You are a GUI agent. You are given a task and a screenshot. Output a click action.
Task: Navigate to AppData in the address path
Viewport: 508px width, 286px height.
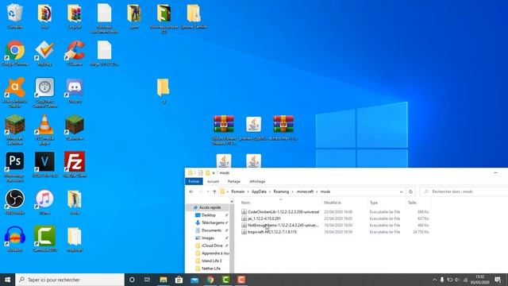[x=259, y=191]
